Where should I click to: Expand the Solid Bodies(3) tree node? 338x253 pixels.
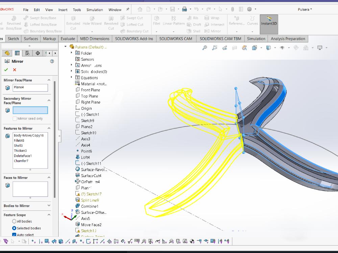pyautogui.click(x=72, y=71)
